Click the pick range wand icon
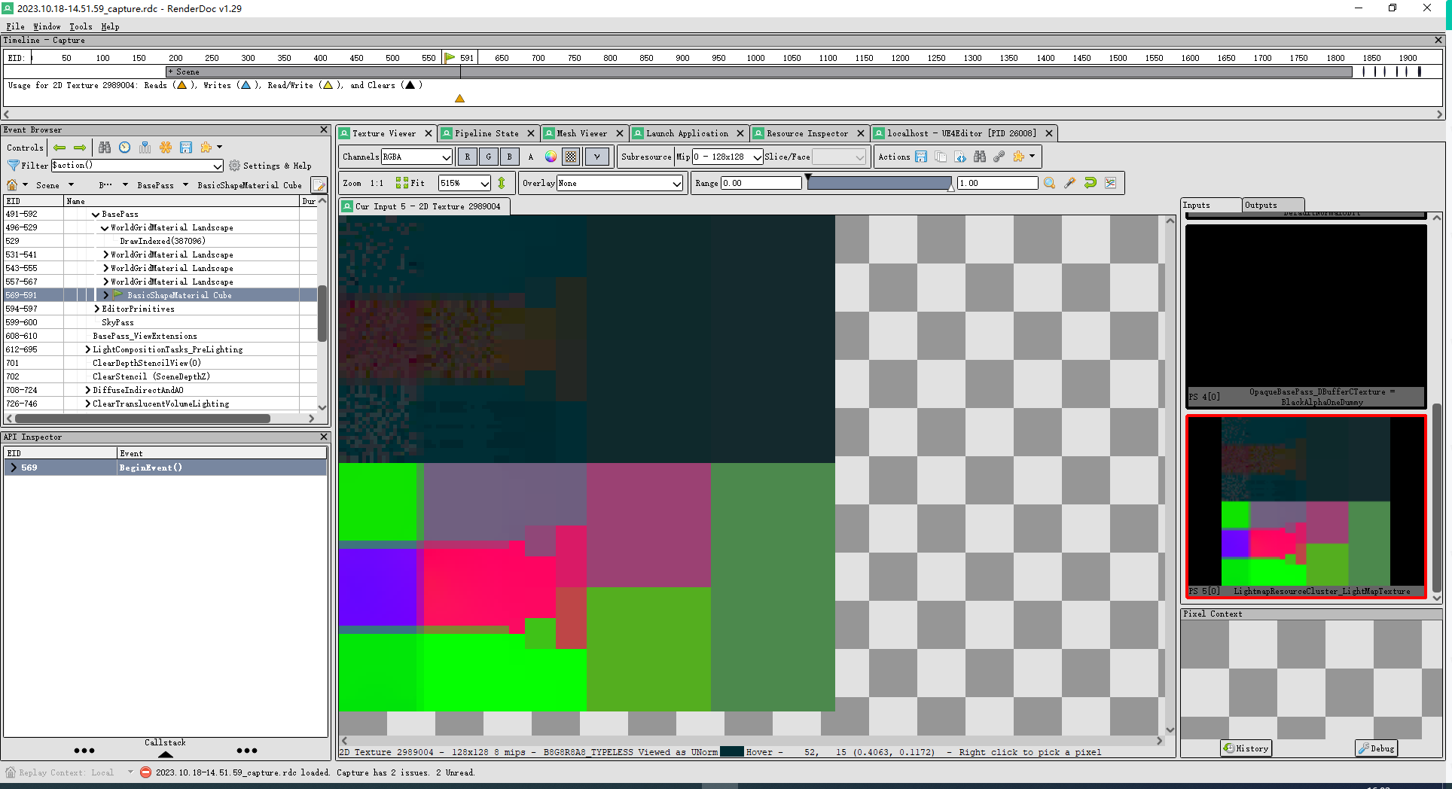The height and width of the screenshot is (789, 1452). click(x=1069, y=183)
